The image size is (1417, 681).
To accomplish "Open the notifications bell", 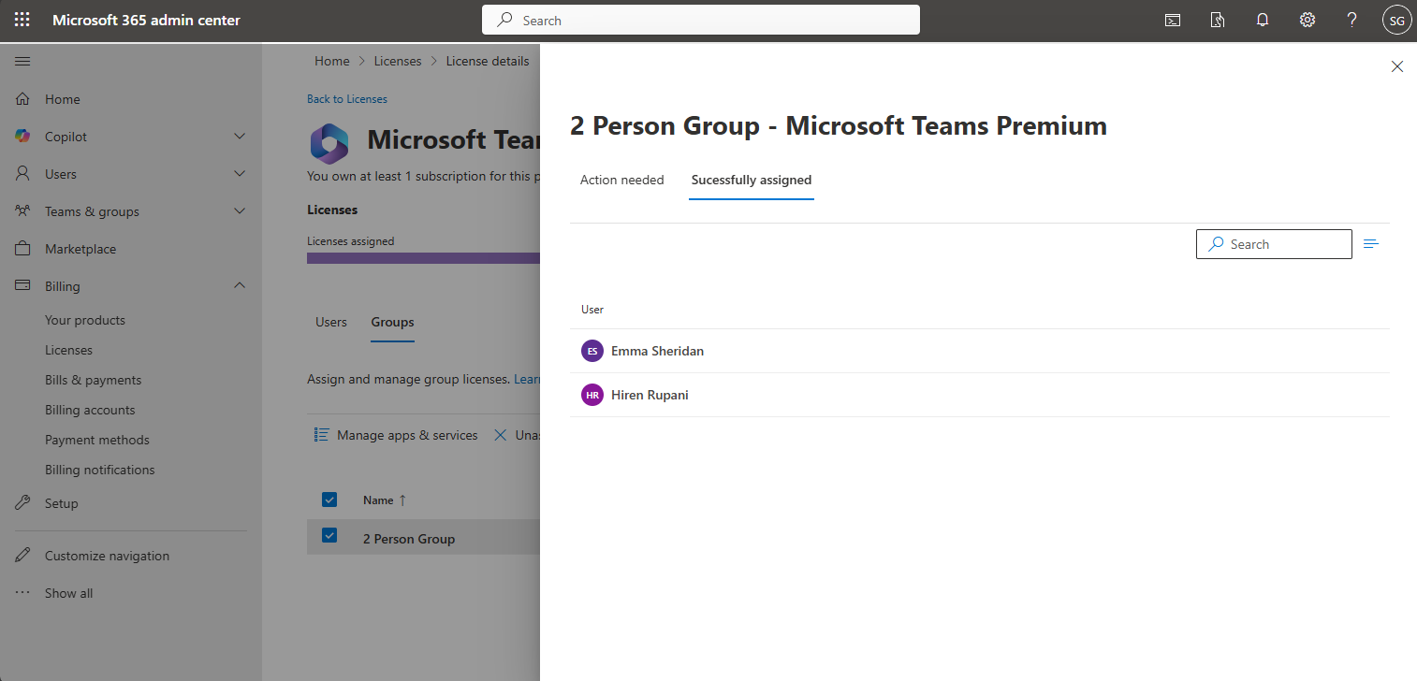I will pos(1263,20).
